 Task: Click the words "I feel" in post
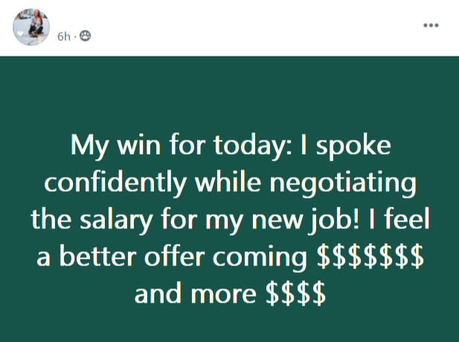[x=399, y=219]
